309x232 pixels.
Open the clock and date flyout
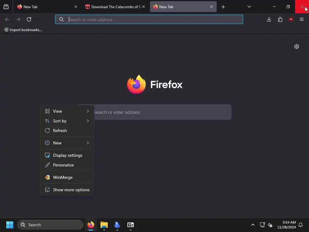tap(287, 225)
